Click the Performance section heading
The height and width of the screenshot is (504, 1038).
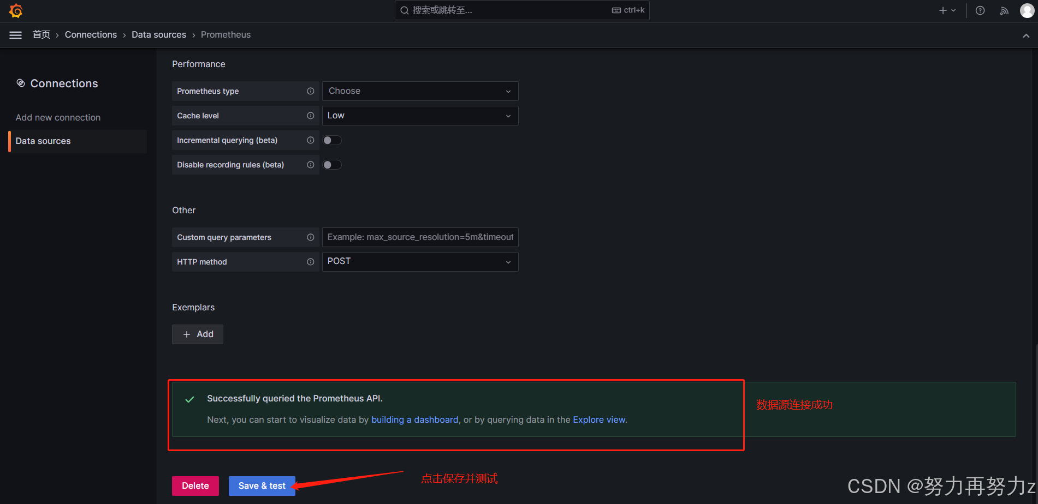click(199, 64)
